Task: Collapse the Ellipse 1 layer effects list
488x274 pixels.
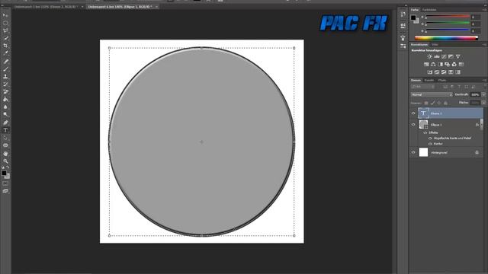Action: coord(482,125)
